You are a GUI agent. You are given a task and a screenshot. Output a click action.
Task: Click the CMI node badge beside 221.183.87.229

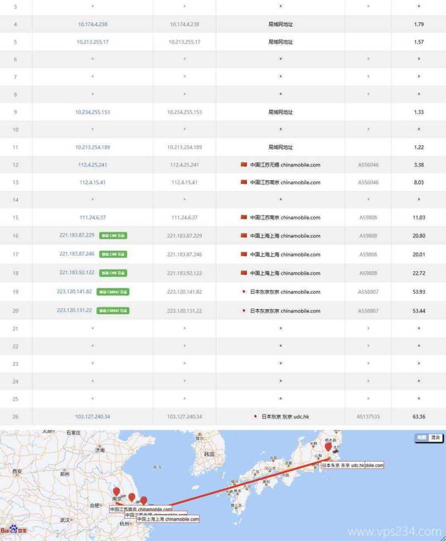[x=113, y=236]
